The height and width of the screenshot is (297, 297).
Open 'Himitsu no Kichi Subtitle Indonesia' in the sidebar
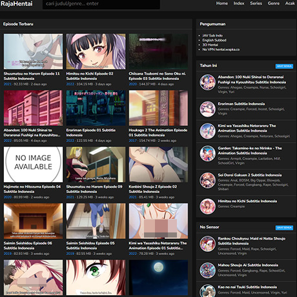pyautogui.click(x=247, y=201)
